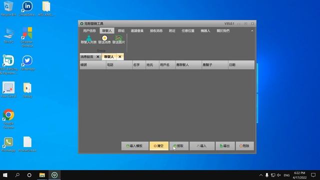320x180 pixels.
Task: Open the taskbar clock and date
Action: point(299,175)
